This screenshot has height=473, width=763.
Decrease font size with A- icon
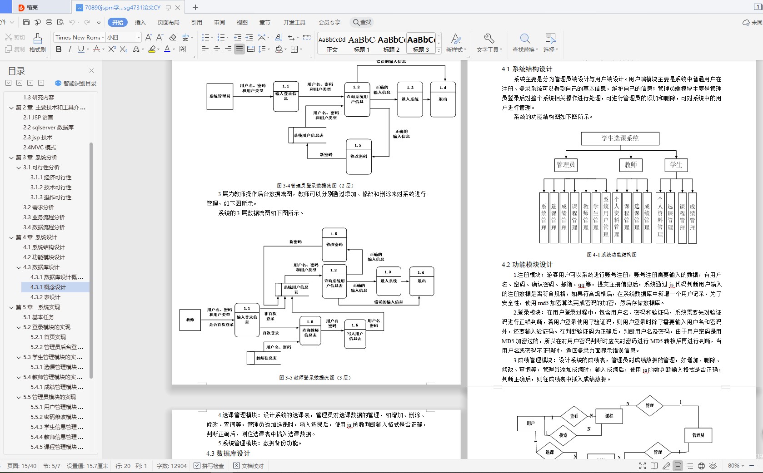160,37
